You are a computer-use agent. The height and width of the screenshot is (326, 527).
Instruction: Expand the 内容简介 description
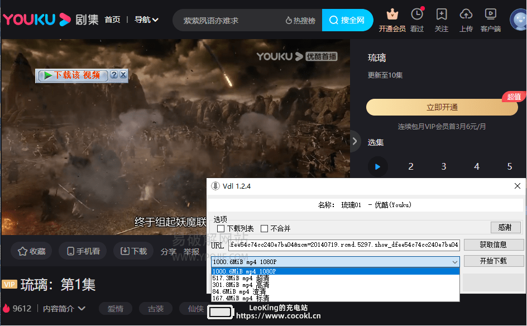(64, 309)
